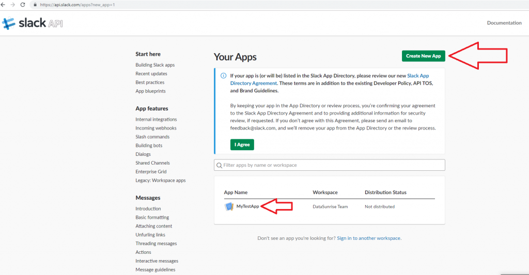Viewport: 529px width, 275px height.
Task: Open Enterprise Grid sidebar link
Action: click(151, 171)
